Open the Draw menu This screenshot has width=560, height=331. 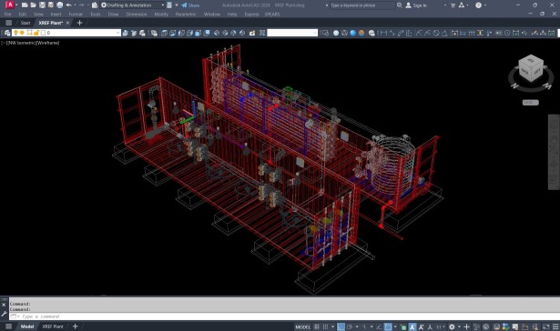[113, 15]
